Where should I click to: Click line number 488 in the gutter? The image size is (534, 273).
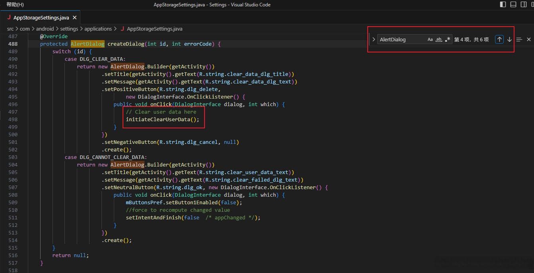(x=13, y=44)
